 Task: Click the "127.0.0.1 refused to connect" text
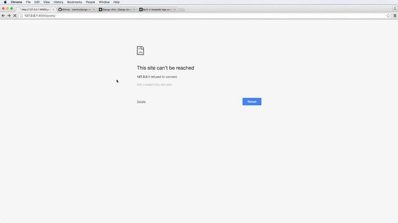tap(157, 77)
